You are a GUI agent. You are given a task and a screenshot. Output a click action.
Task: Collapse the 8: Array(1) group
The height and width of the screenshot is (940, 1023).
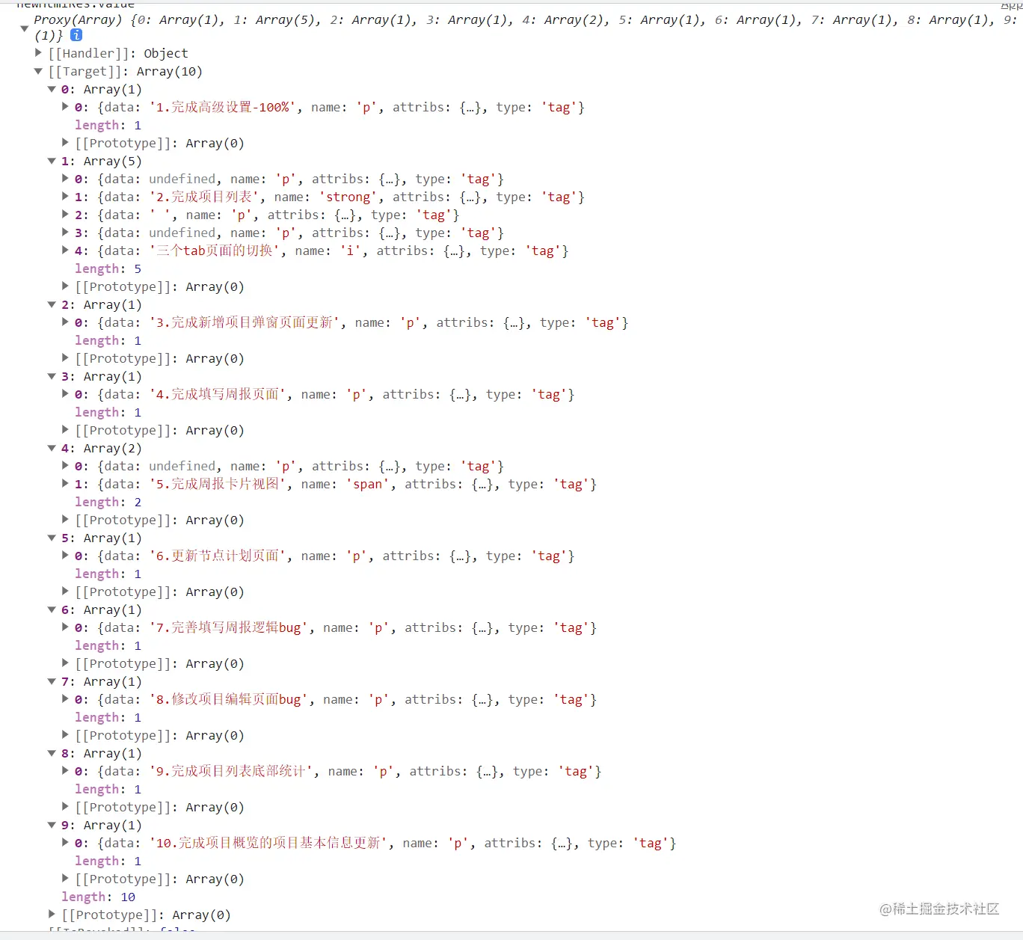(x=52, y=753)
